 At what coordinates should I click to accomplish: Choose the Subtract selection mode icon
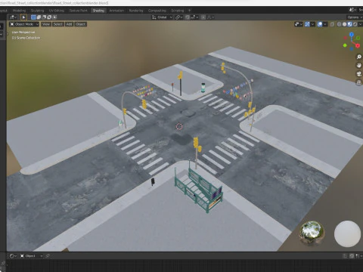(44, 17)
